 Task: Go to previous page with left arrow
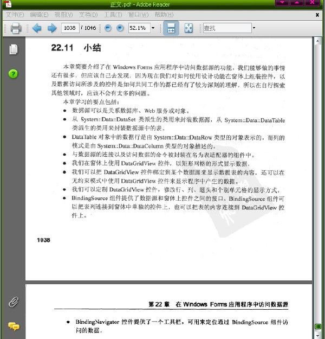[37, 28]
